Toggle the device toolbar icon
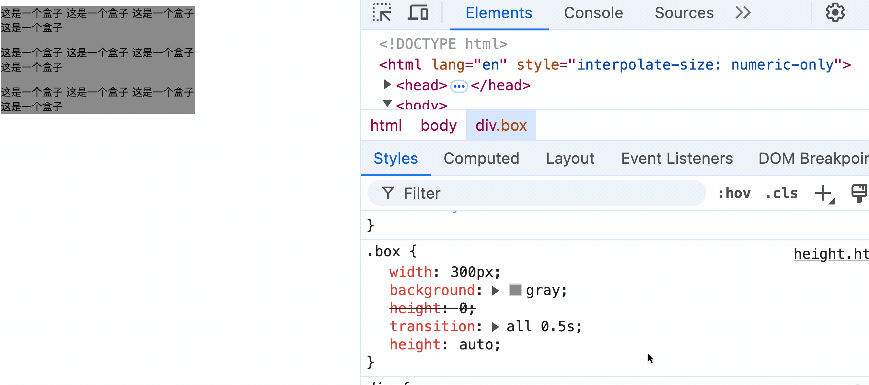 (x=418, y=13)
